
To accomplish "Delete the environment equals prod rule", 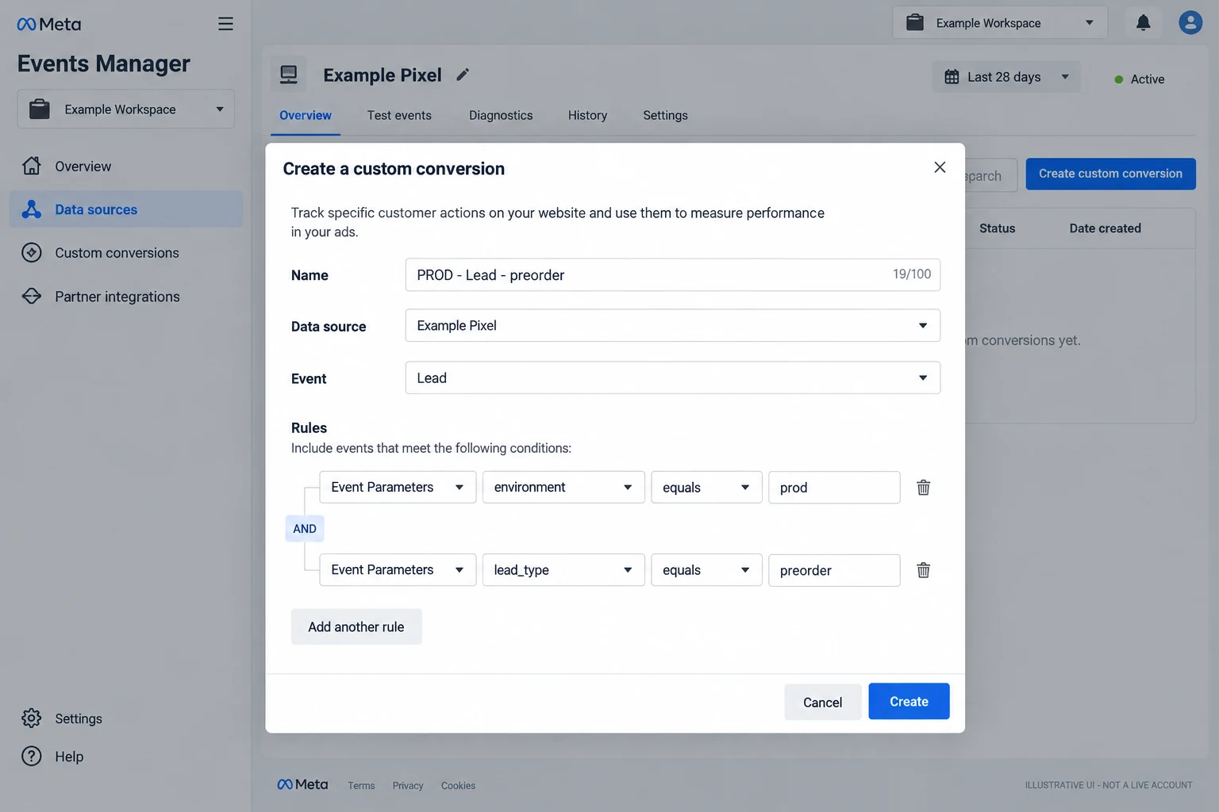I will (923, 488).
